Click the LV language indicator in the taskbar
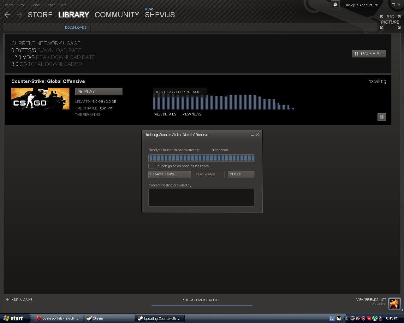404x323 pixels. (x=332, y=318)
